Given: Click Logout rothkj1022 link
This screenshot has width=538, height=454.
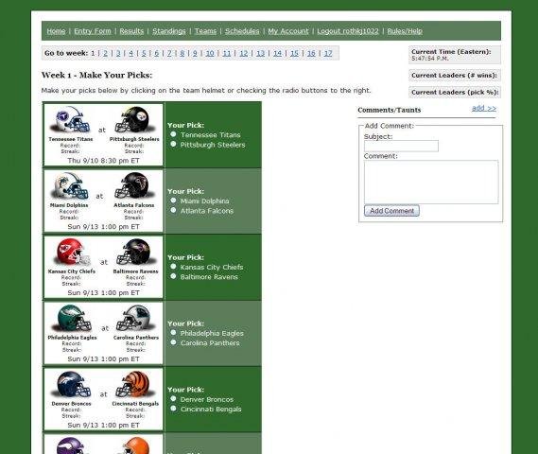Looking at the screenshot, I should 348,31.
